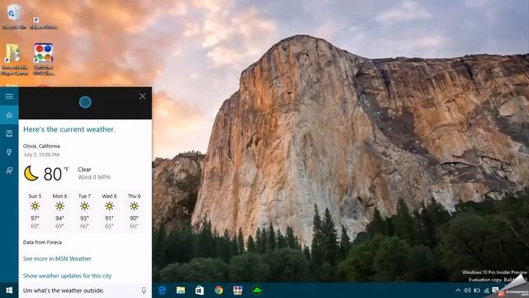Open the four-colored-dots taskbar app
This screenshot has width=529, height=298.
(237, 291)
